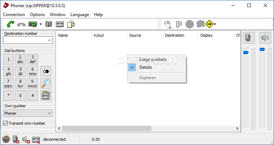The image size is (274, 145).
Task: Toggle Transmit own number checkbox
Action: 6,123
